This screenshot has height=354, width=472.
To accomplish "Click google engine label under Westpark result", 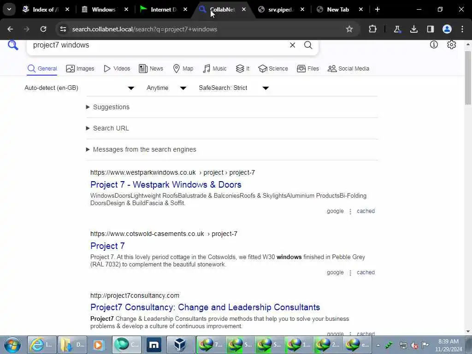I will [335, 211].
